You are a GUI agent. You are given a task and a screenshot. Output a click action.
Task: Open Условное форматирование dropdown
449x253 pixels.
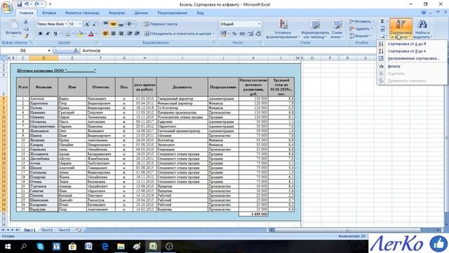point(283,30)
